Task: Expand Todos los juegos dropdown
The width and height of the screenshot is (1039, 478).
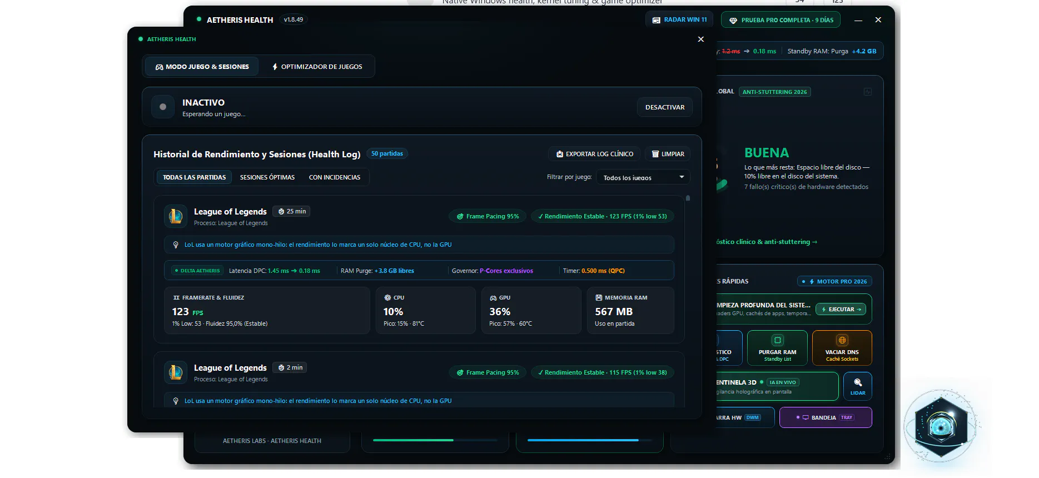Action: [x=643, y=177]
